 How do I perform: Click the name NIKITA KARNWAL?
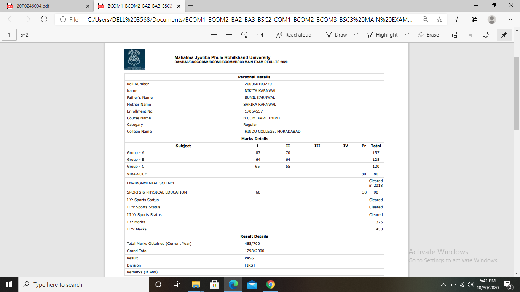[x=260, y=91]
